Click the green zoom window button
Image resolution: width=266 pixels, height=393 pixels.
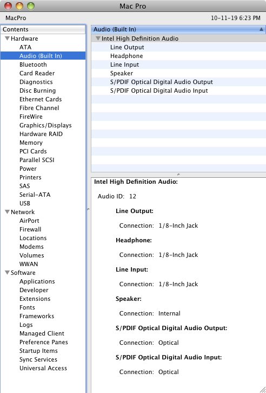(x=31, y=6)
